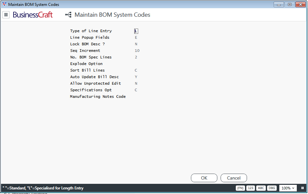Screen dimensions: 308x194
Task: Click the grid icon in status bar
Action: tap(302, 188)
